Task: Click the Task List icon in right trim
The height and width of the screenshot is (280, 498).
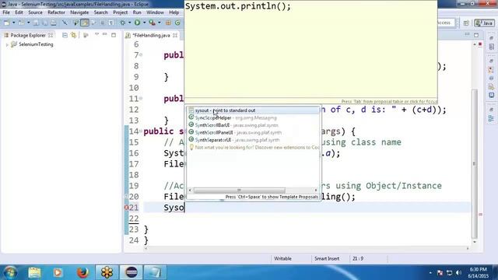Action: click(x=491, y=47)
